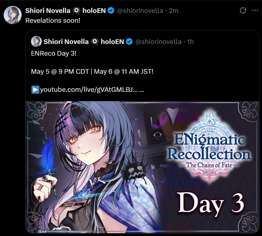
Task: Open the main post's Shiori Novella name
Action: (48, 11)
